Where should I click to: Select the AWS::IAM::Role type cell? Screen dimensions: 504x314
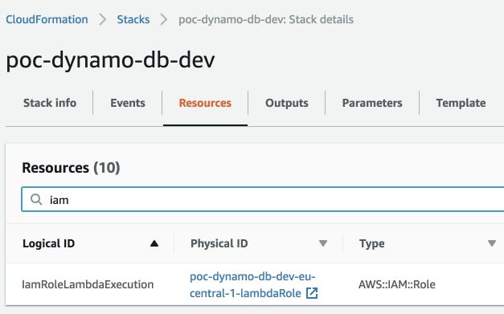[x=397, y=284]
